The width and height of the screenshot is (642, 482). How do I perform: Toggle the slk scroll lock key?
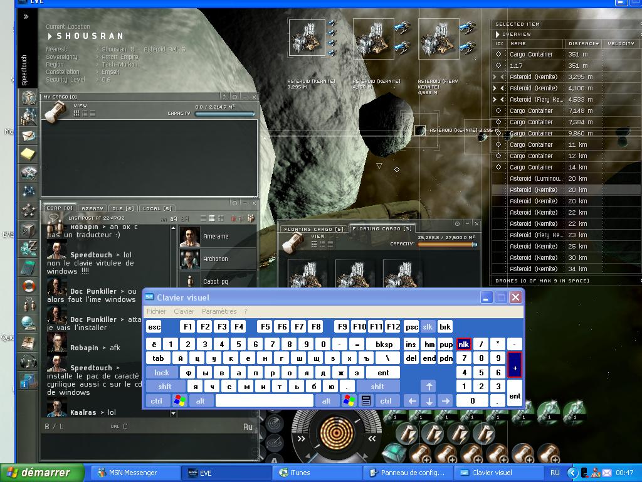click(x=428, y=327)
